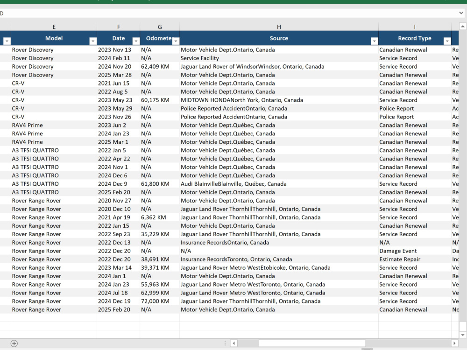
Task: Open the Date column filter dropdown
Action: [136, 41]
